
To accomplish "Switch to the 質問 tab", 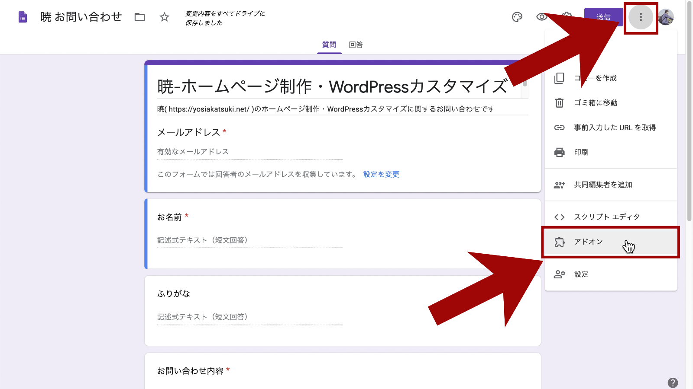I will coord(329,45).
